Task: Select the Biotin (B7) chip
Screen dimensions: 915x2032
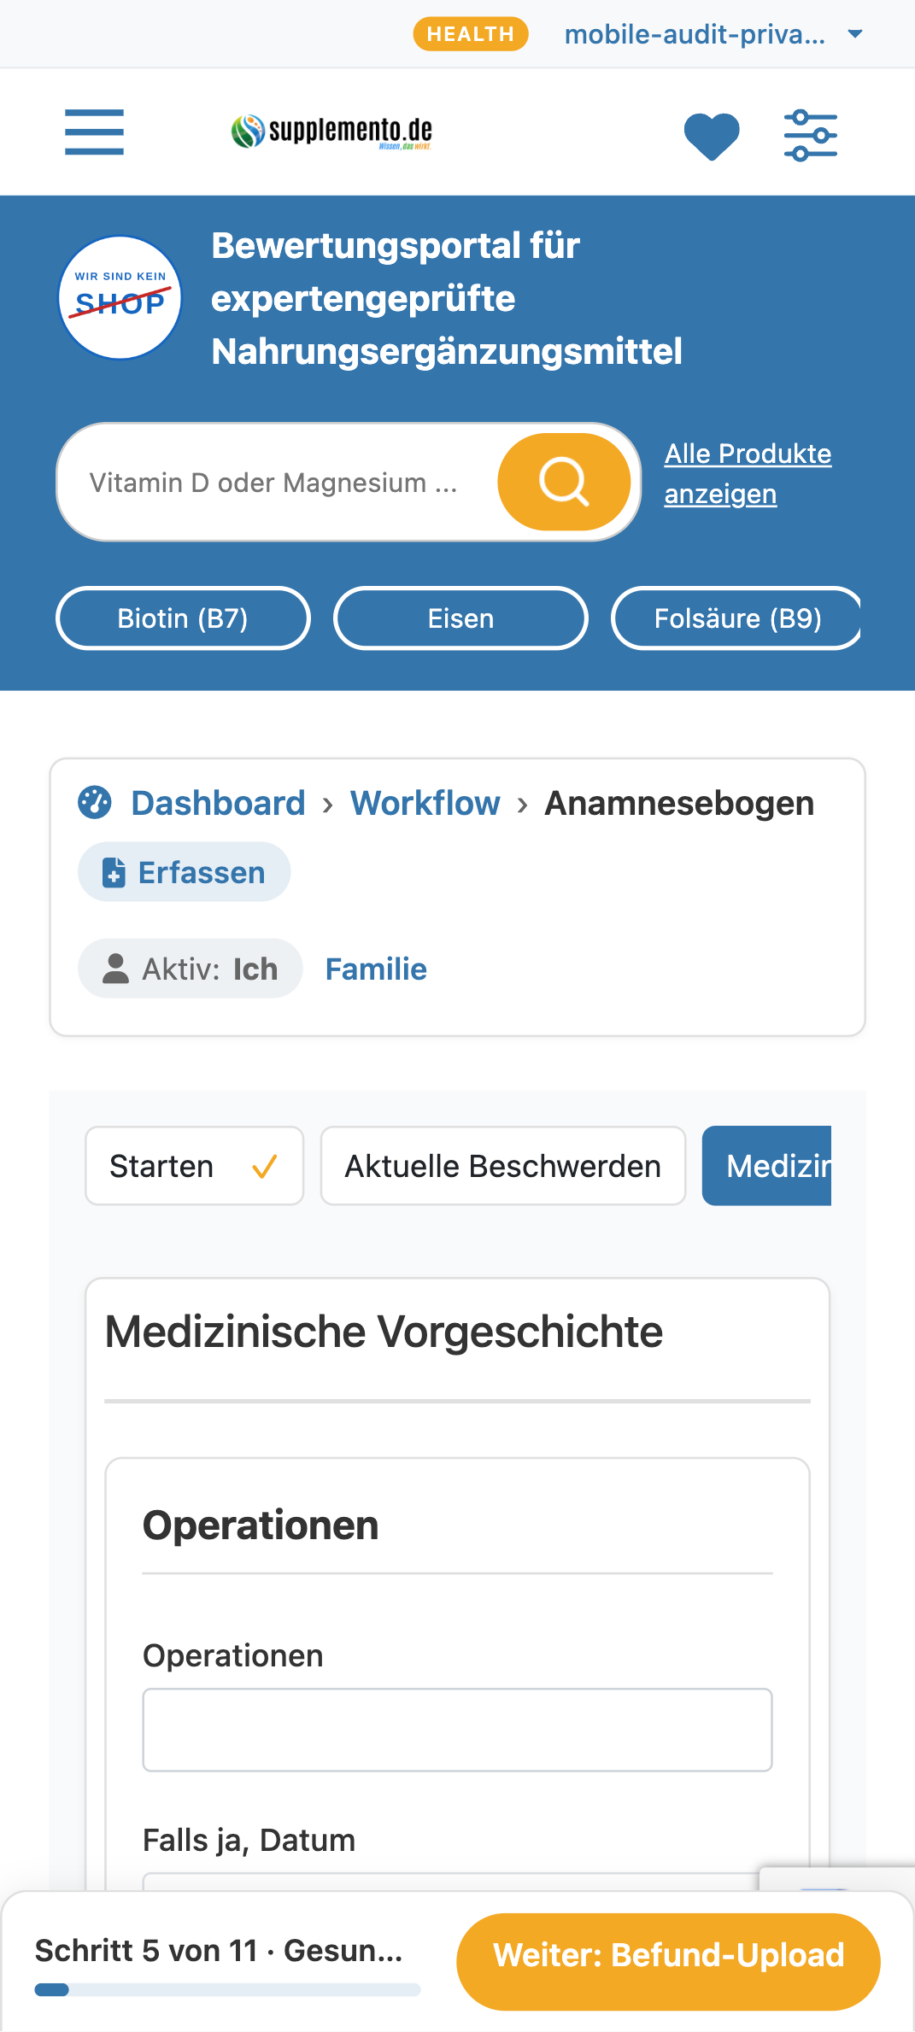Action: click(183, 618)
